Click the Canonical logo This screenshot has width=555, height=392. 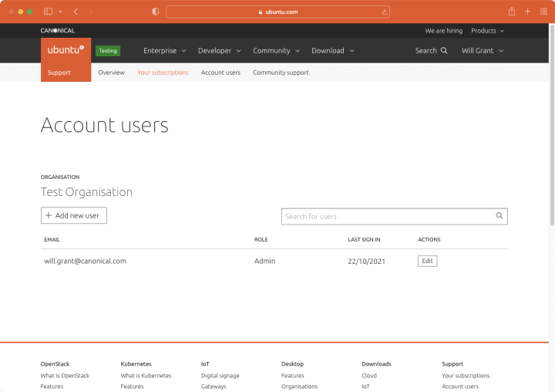[x=57, y=31]
